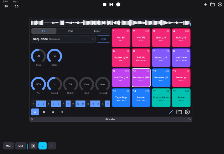This screenshot has width=224, height=154.
Task: Click the Beat value 13.3
Action: (x=16, y=6)
